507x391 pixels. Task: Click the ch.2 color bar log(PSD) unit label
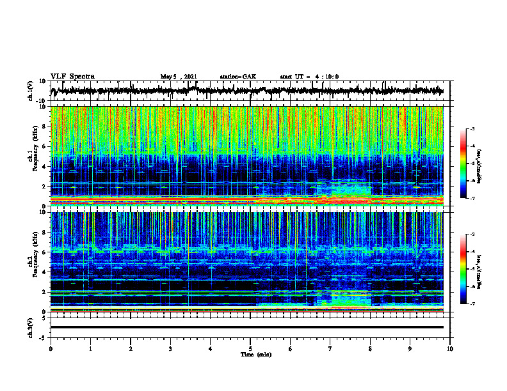(479, 272)
